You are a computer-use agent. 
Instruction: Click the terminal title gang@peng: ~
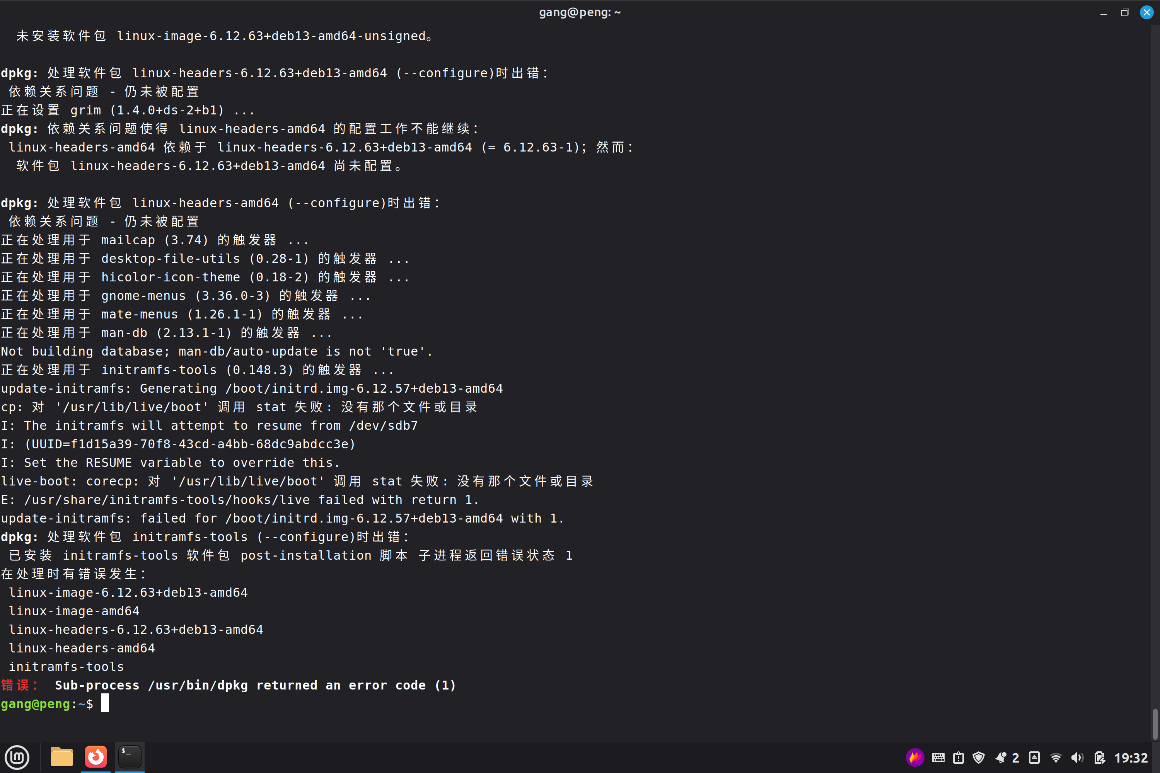(580, 12)
